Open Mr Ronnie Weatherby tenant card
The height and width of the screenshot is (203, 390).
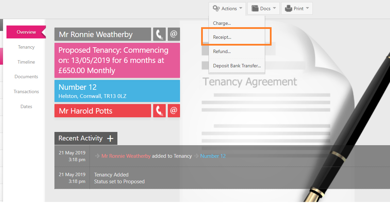[x=103, y=34]
